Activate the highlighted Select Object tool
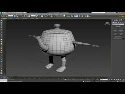This screenshot has height=94, width=125. click(15, 16)
